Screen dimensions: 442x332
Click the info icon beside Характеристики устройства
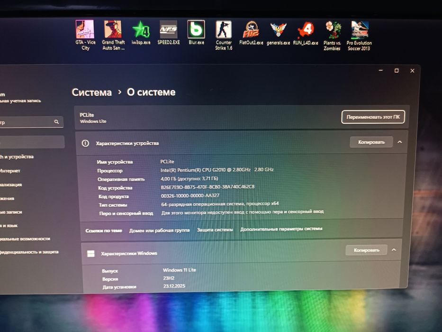(85, 143)
